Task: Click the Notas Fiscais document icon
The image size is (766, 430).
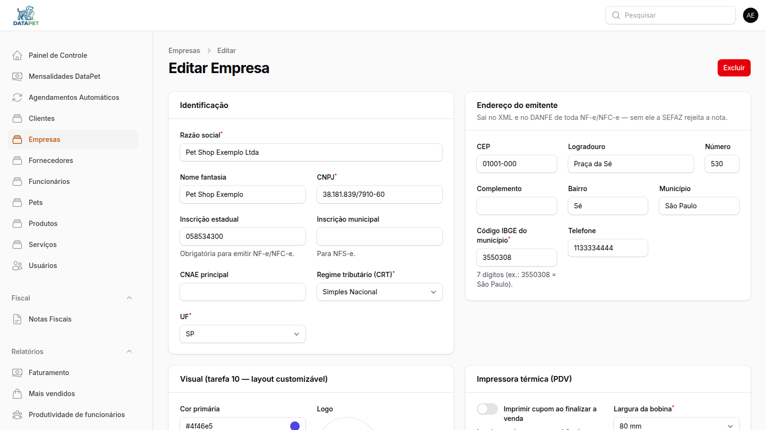Action: 17,319
